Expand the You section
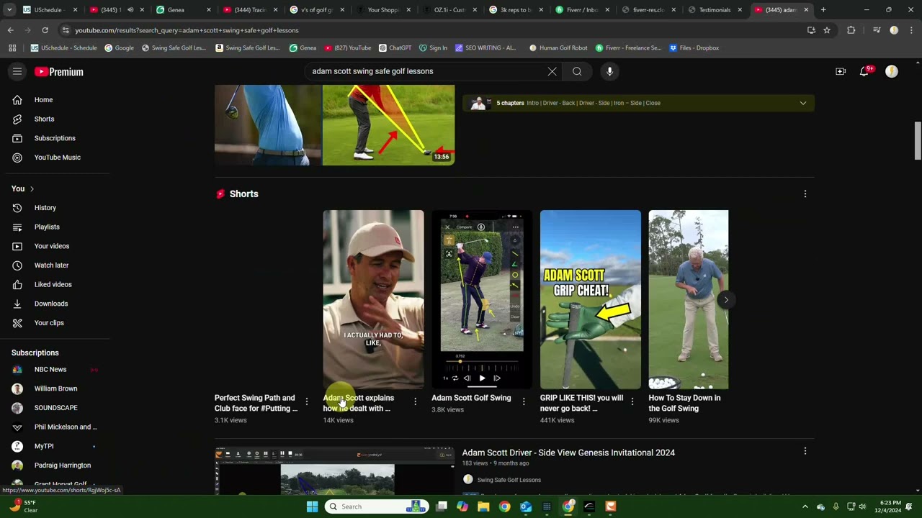Image resolution: width=922 pixels, height=518 pixels. [x=22, y=188]
